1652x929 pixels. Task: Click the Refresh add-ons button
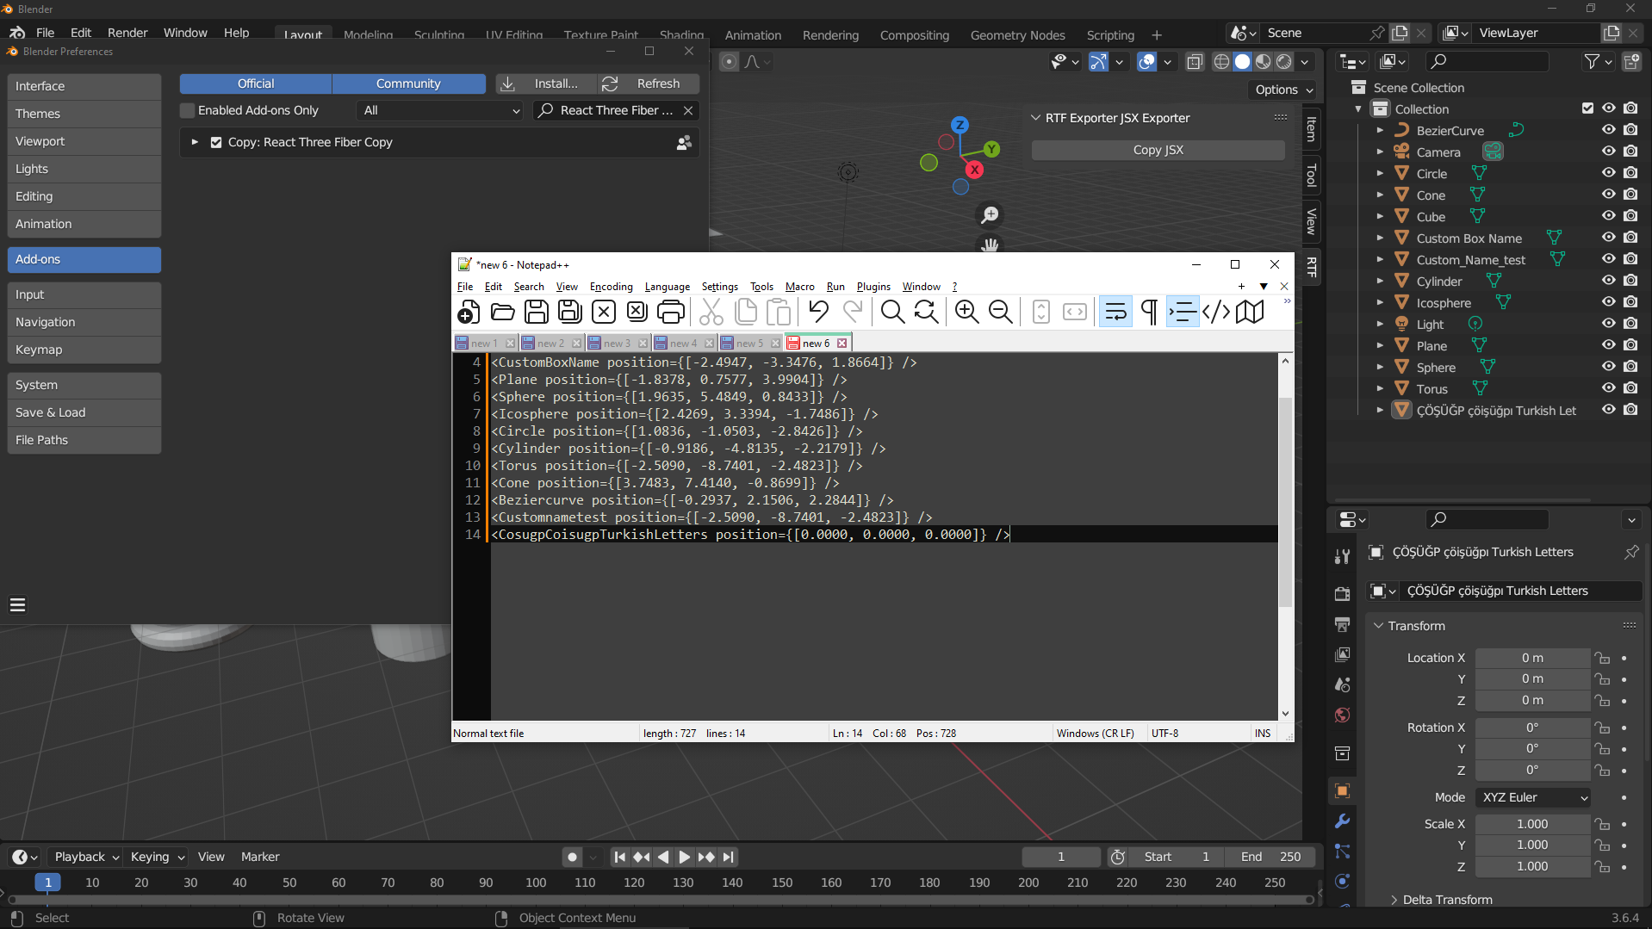(649, 84)
